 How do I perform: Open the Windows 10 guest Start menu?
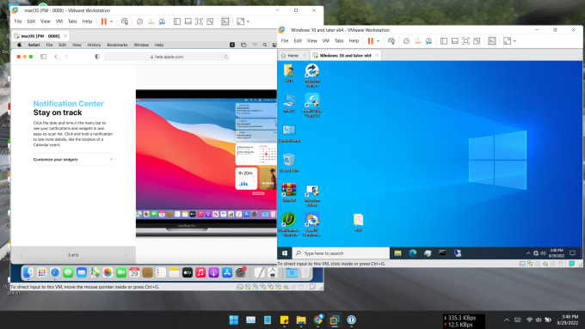[285, 253]
